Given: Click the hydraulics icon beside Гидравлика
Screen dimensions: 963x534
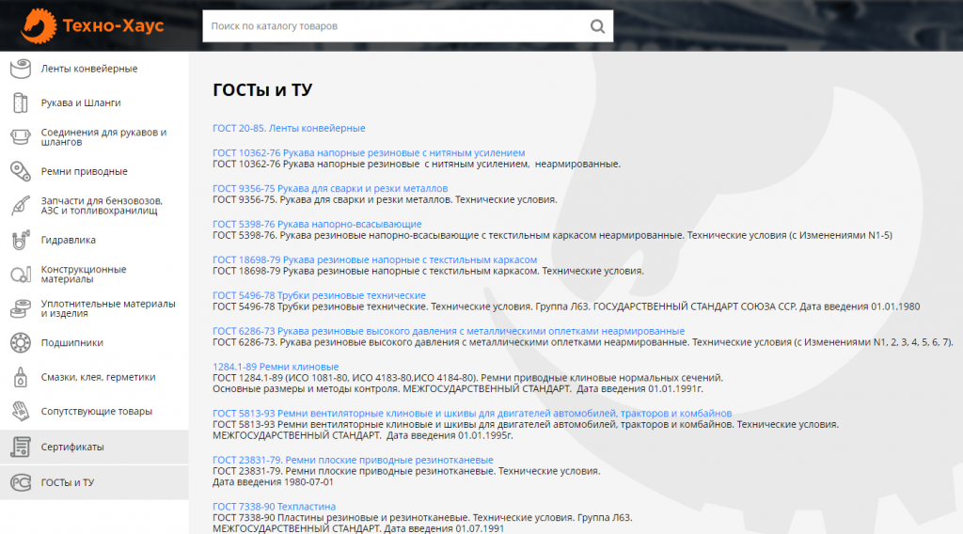Looking at the screenshot, I should pos(21,240).
